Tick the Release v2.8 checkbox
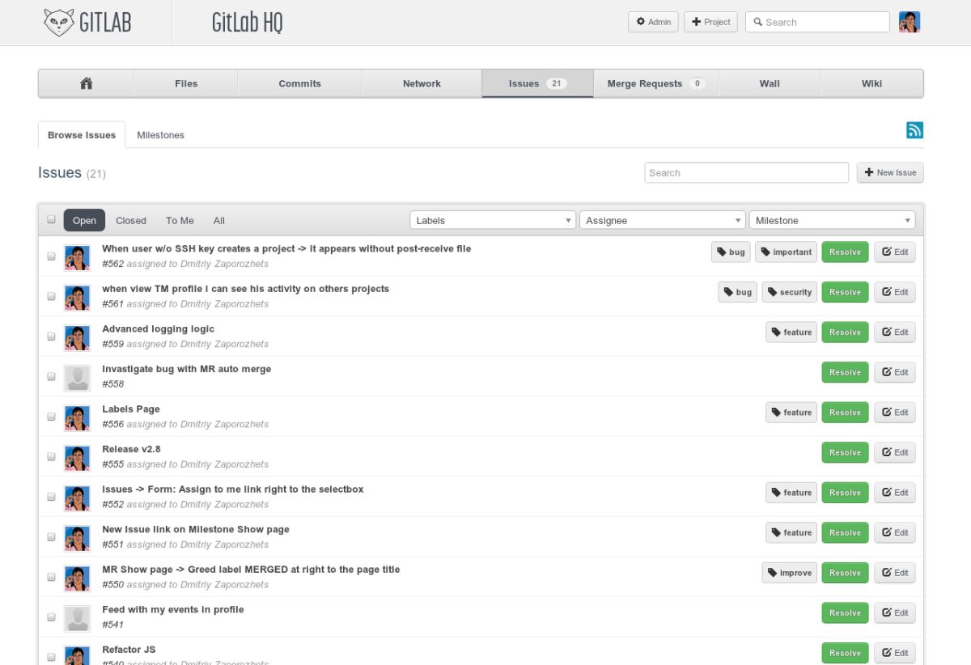Image resolution: width=971 pixels, height=665 pixels. pyautogui.click(x=52, y=457)
